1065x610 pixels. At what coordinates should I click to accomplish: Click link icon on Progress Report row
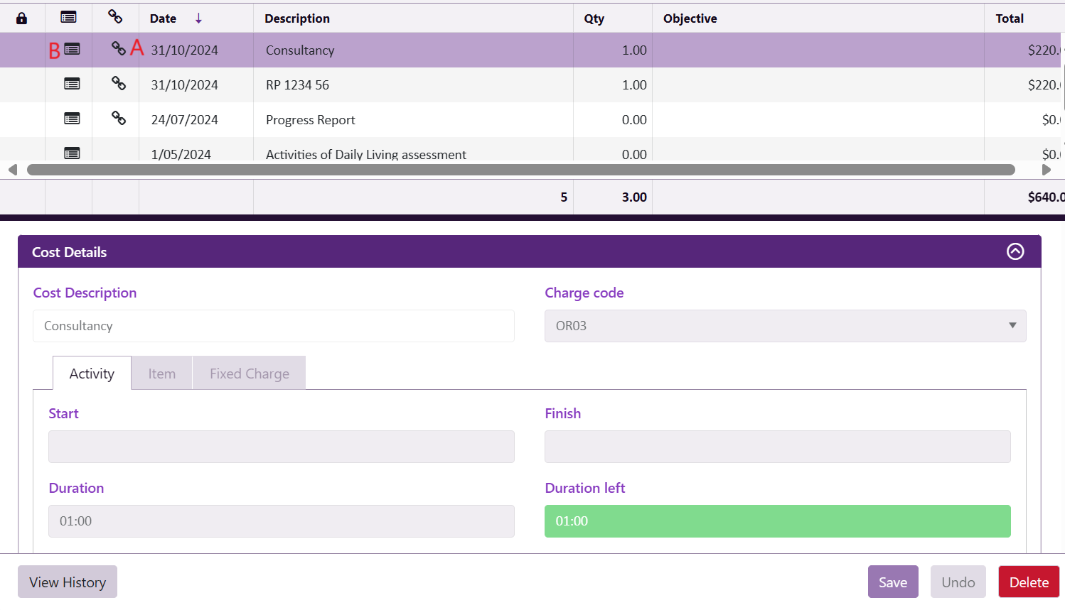(x=119, y=118)
